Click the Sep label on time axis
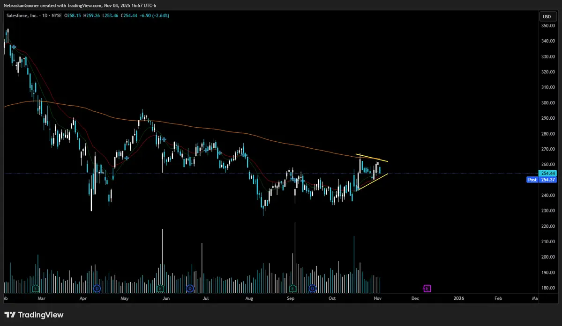This screenshot has width=562, height=326. pos(291,298)
